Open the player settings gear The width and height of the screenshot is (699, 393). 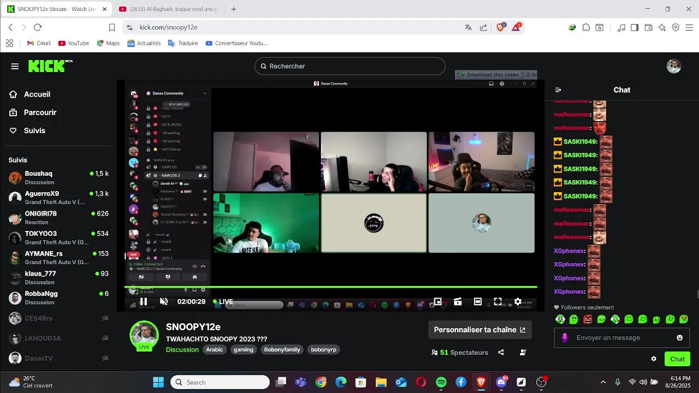[518, 301]
